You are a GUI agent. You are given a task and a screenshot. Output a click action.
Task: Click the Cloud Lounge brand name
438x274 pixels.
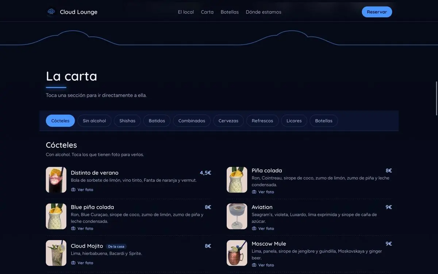(78, 12)
